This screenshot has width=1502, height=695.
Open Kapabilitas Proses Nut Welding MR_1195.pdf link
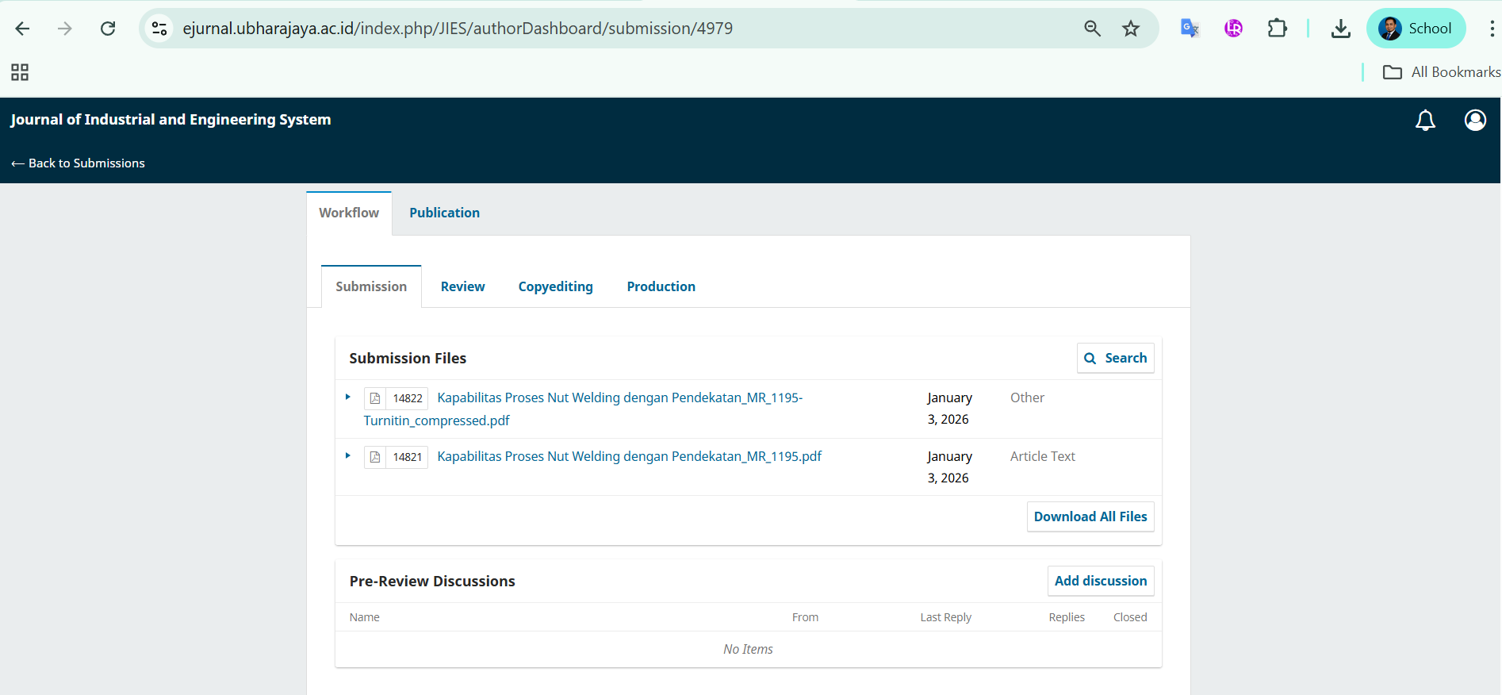point(629,456)
